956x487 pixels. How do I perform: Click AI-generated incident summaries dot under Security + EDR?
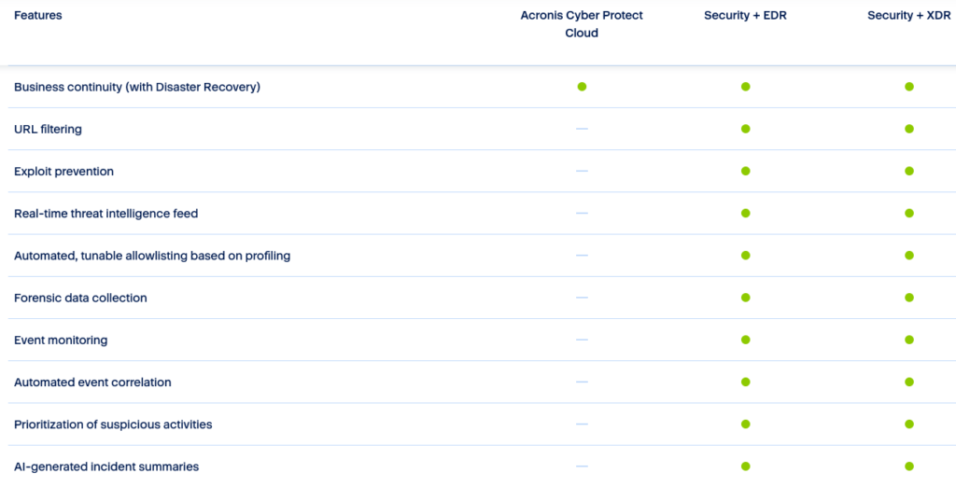[x=745, y=466]
